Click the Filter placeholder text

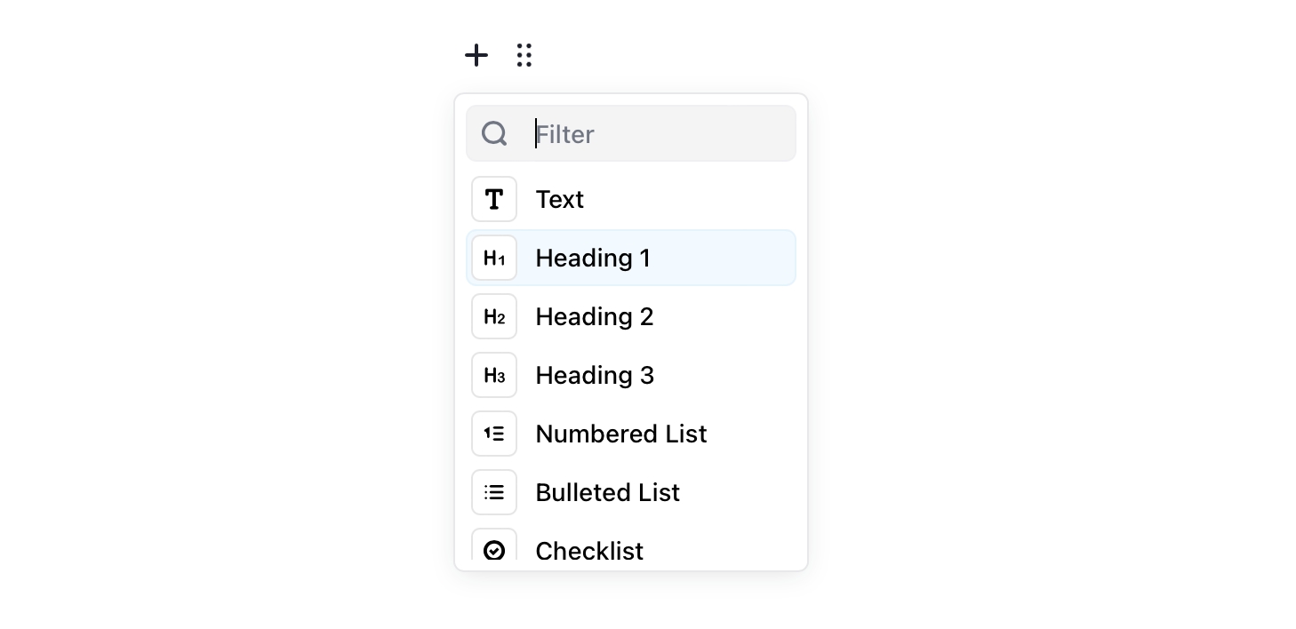coord(565,134)
